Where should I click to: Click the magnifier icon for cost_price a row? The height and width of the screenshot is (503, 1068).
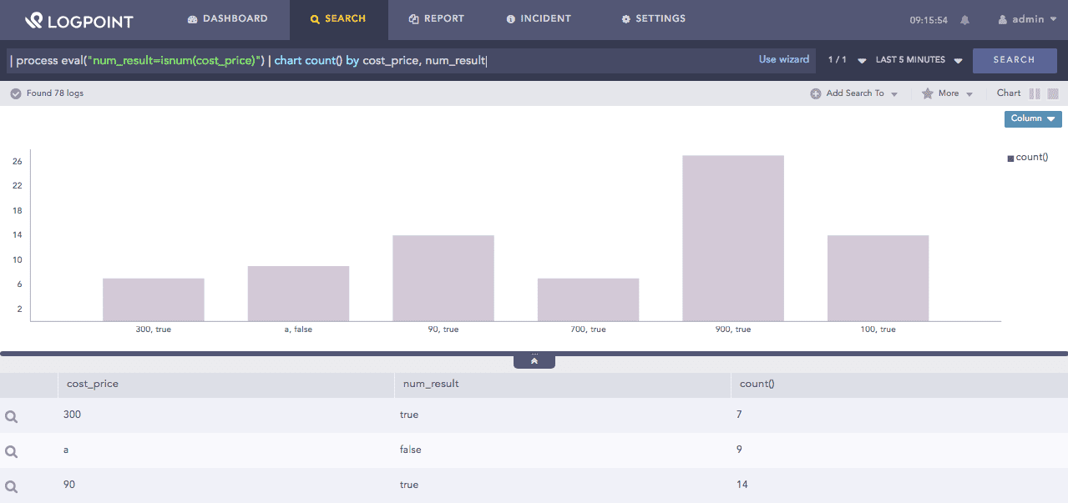coord(12,451)
